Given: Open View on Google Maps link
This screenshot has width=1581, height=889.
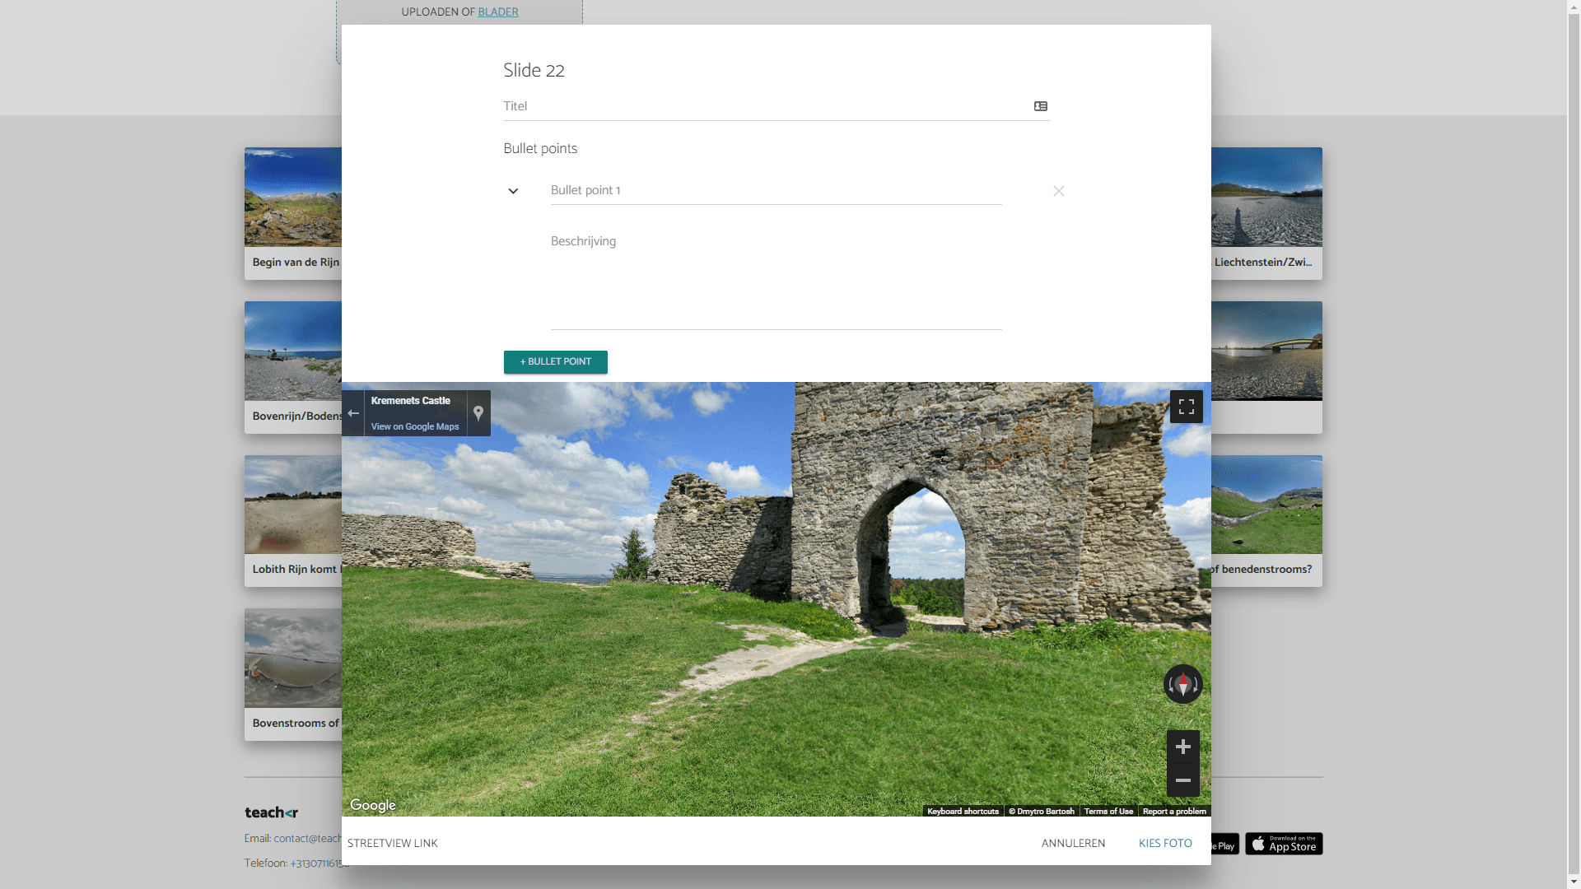Looking at the screenshot, I should pos(415,426).
